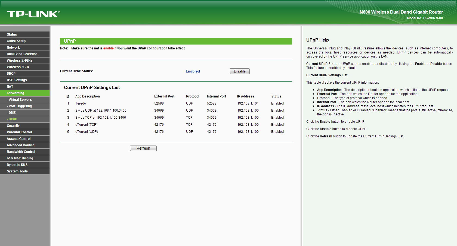This screenshot has height=246, width=457.
Task: Click the Model No. TL-WDR3600 text
Action: pos(425,18)
